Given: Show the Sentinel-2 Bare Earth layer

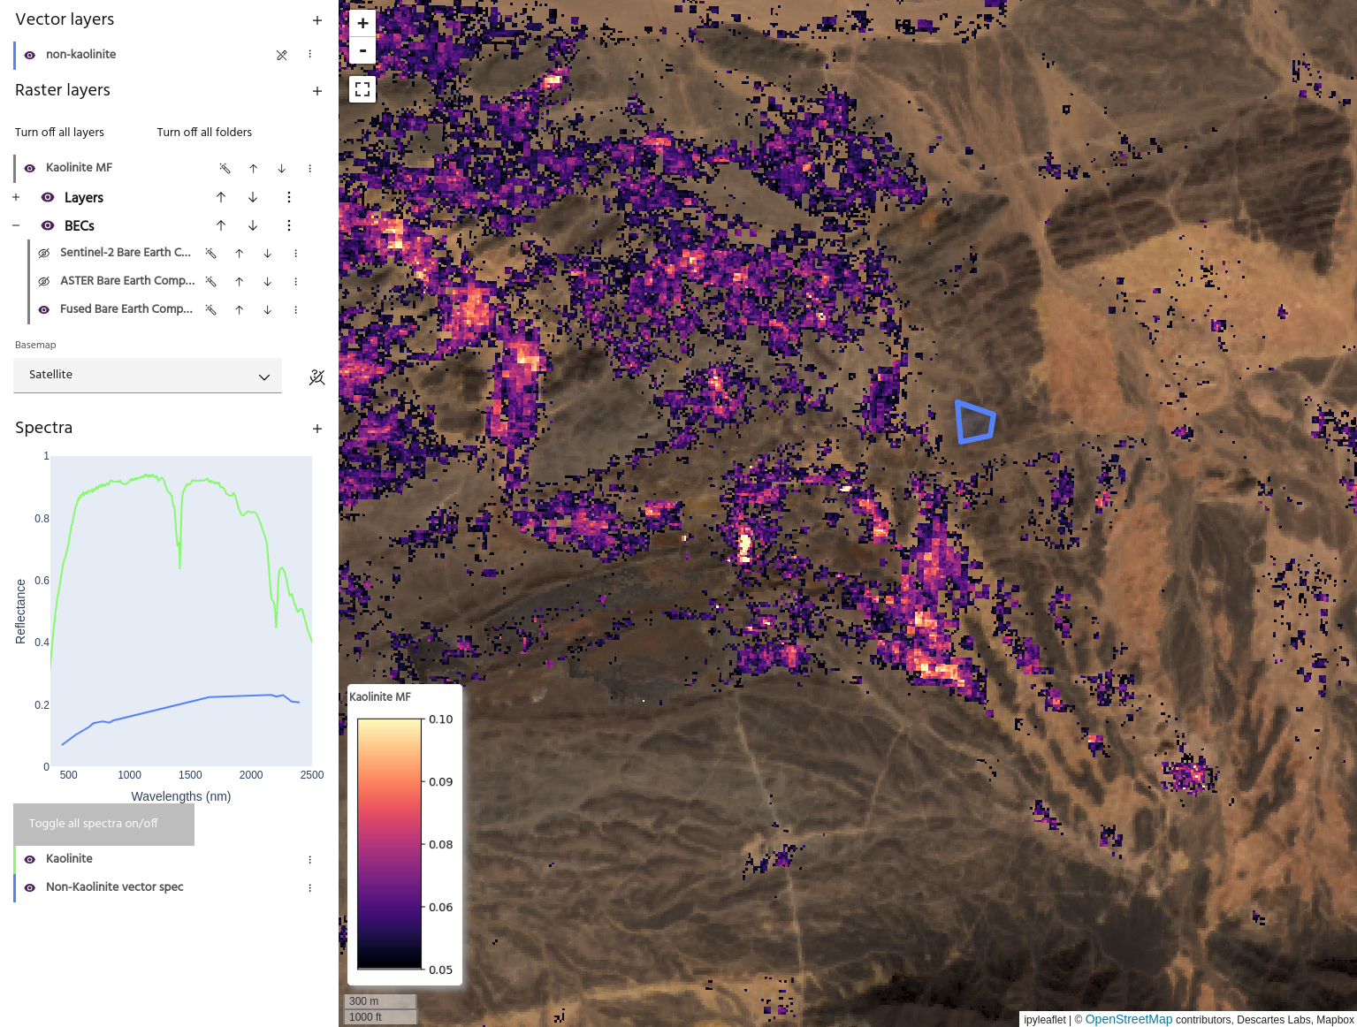Looking at the screenshot, I should pos(44,253).
